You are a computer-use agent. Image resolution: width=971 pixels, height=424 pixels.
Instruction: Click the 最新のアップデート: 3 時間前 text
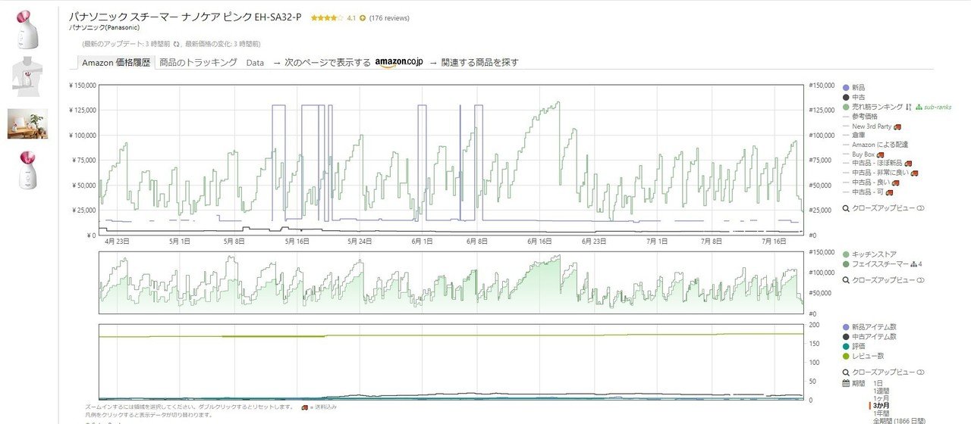[x=126, y=44]
